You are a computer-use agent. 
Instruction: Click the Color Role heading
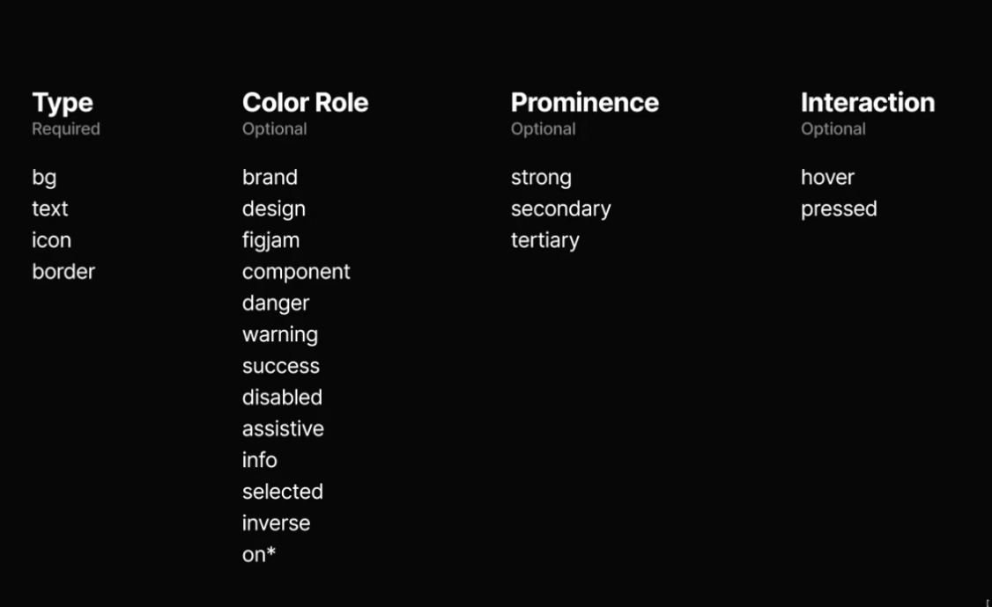tap(305, 102)
